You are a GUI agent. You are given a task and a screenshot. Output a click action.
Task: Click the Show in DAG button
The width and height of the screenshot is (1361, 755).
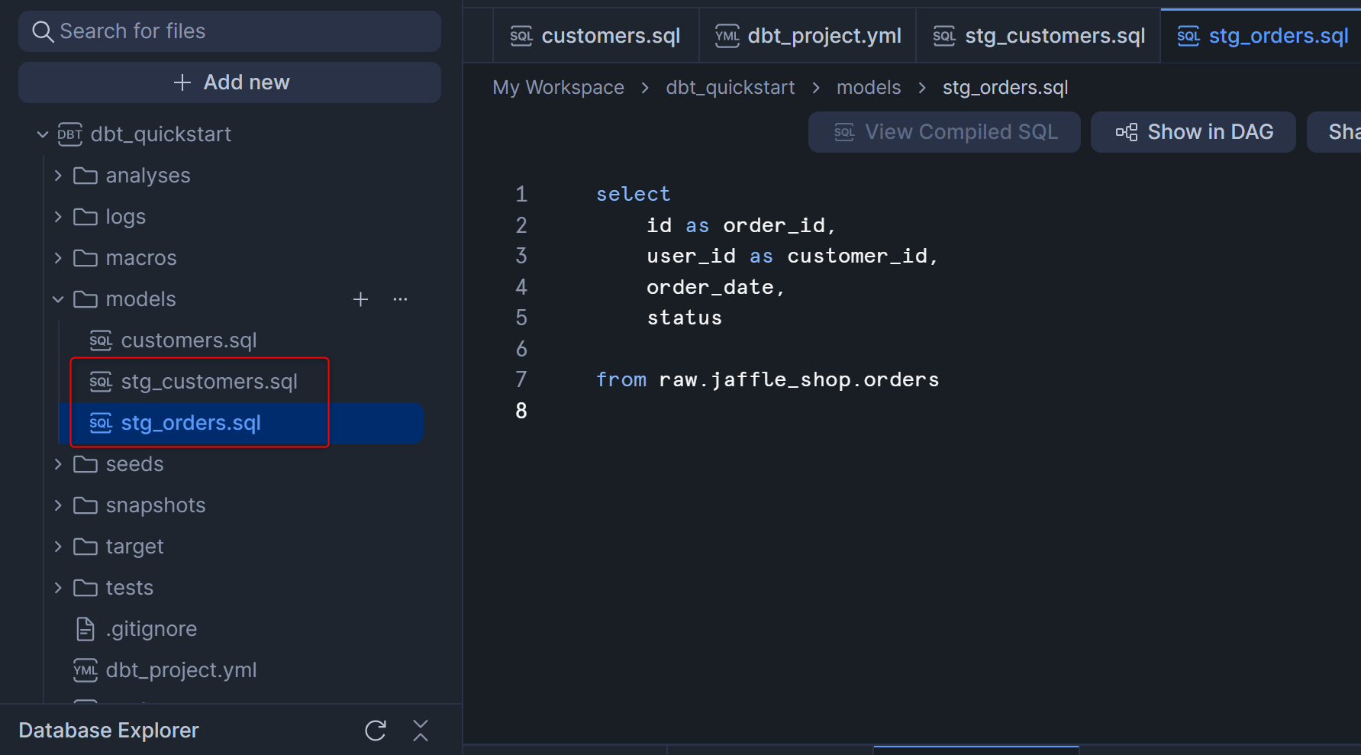coord(1193,132)
